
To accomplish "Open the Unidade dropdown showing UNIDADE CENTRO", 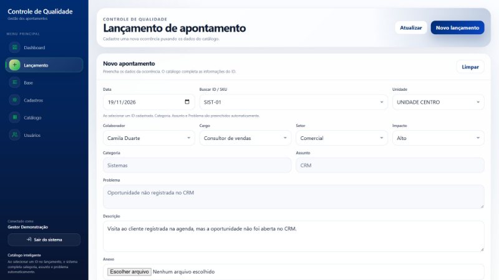I will [438, 102].
